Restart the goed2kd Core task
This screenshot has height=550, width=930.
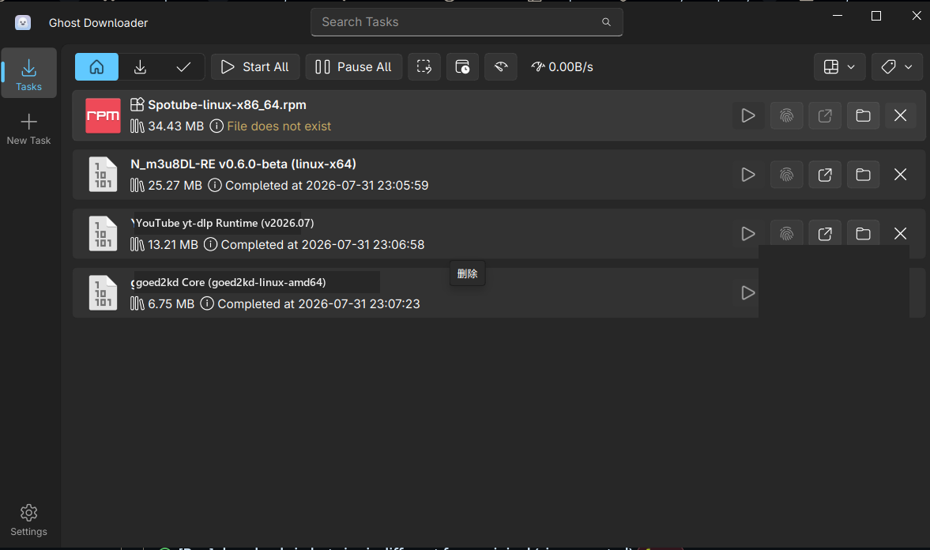tap(748, 293)
